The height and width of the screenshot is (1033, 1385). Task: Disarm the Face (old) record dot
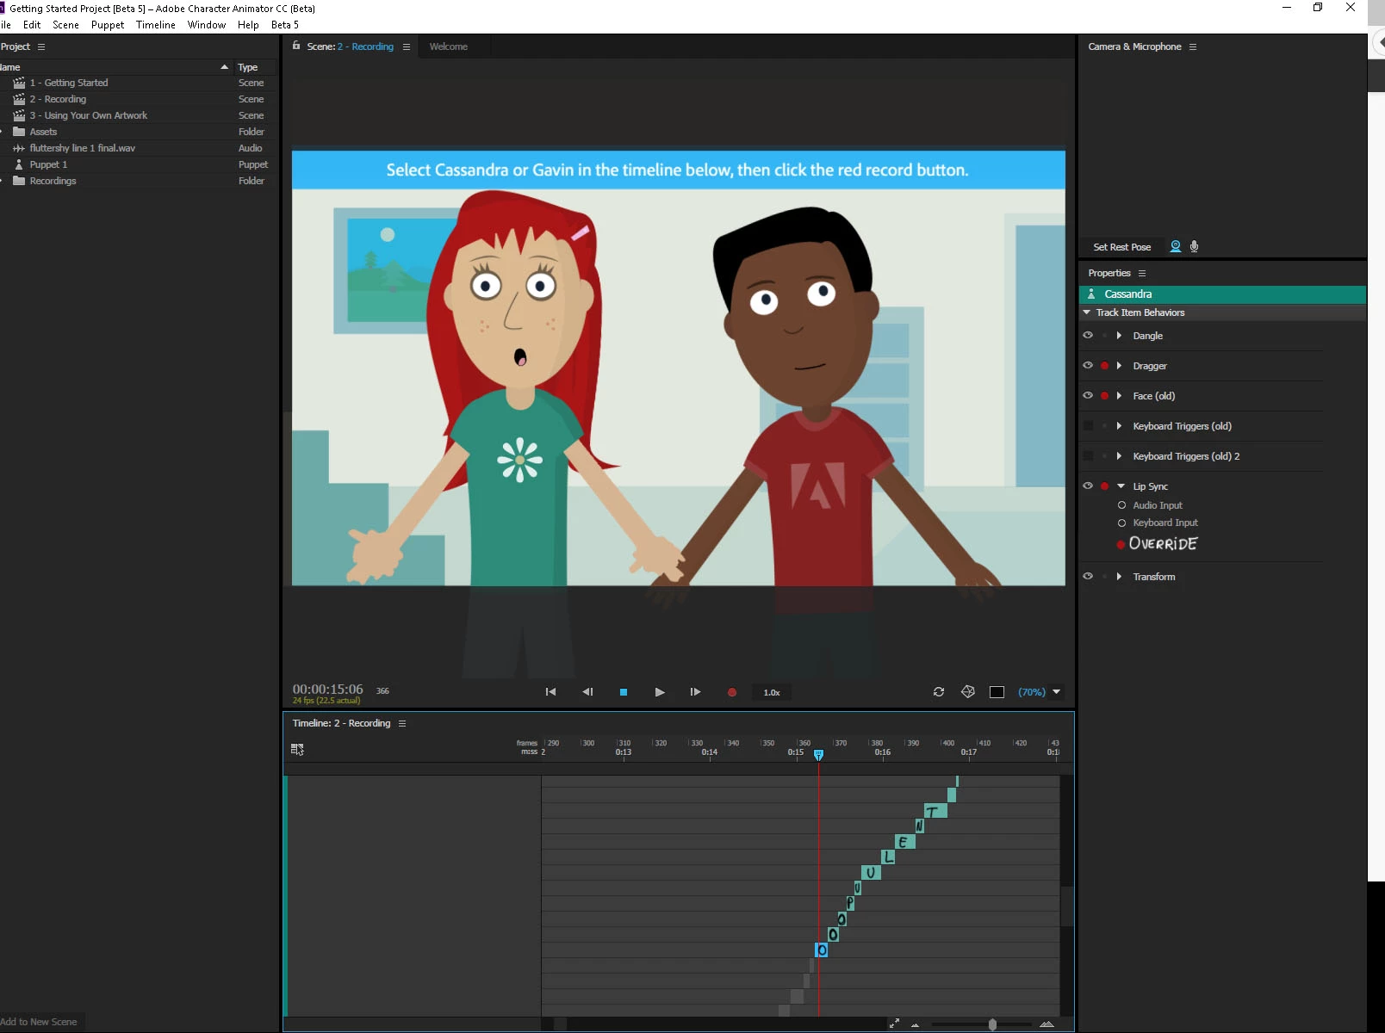[x=1105, y=396]
